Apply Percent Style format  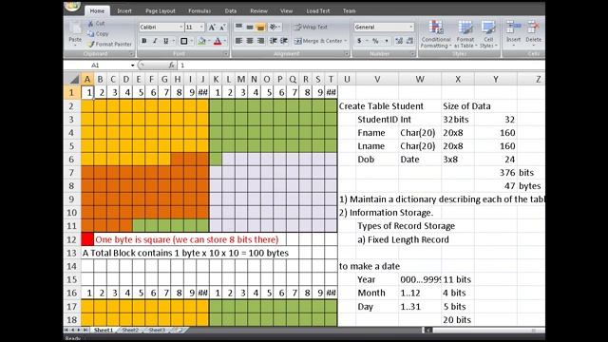[x=375, y=41]
